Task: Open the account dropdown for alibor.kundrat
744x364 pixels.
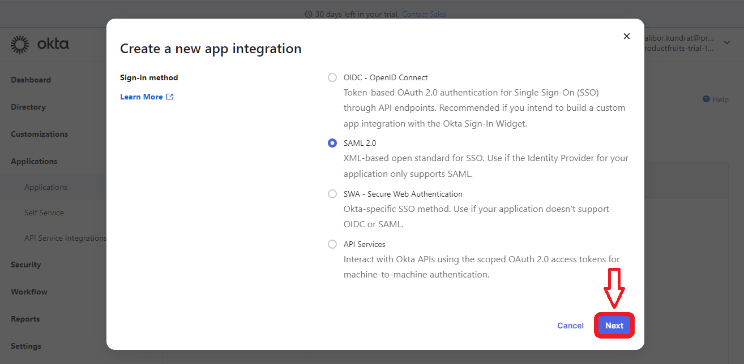Action: [x=726, y=42]
